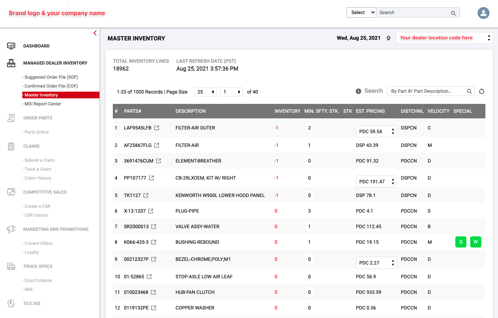Click the magnifier in the part search field

(469, 91)
